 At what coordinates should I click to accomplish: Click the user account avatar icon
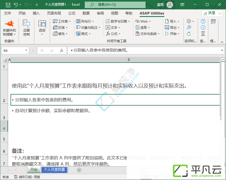coord(170,5)
